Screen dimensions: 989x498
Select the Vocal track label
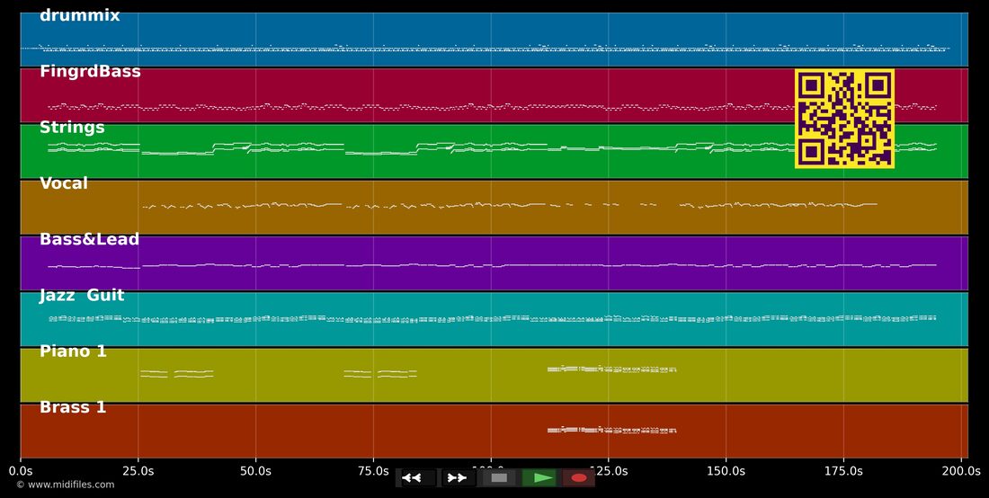pyautogui.click(x=64, y=183)
